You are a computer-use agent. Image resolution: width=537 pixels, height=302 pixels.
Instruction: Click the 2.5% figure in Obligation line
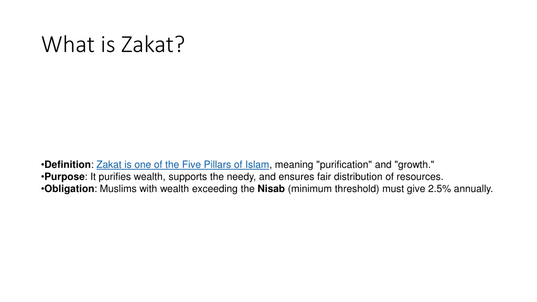[x=439, y=189]
